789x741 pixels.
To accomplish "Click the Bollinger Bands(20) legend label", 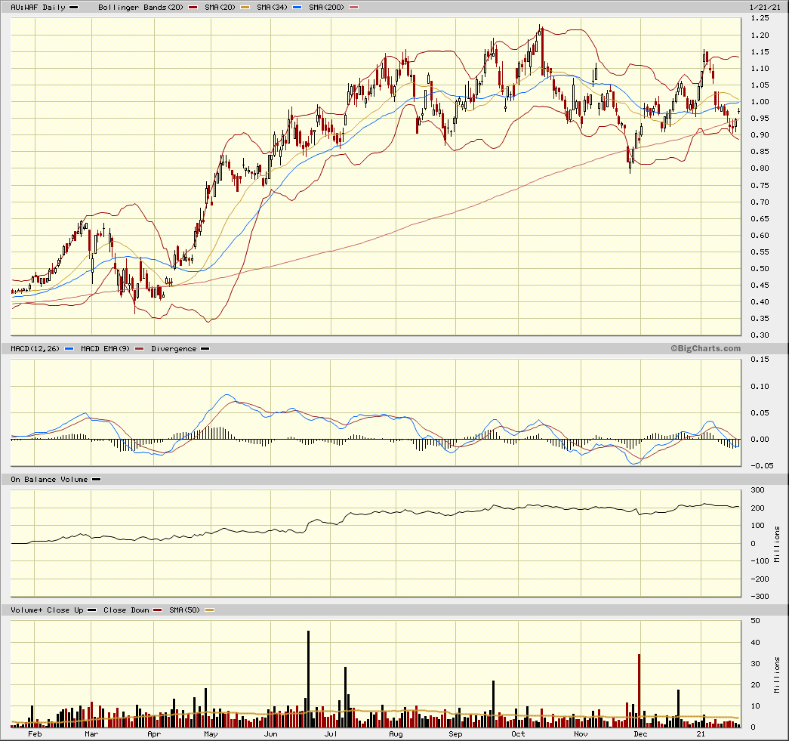I will click(141, 8).
